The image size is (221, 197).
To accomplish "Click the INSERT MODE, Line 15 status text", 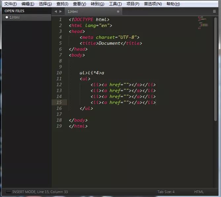I will click(40, 192).
